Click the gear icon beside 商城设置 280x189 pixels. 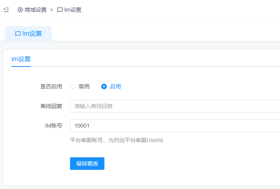20,10
